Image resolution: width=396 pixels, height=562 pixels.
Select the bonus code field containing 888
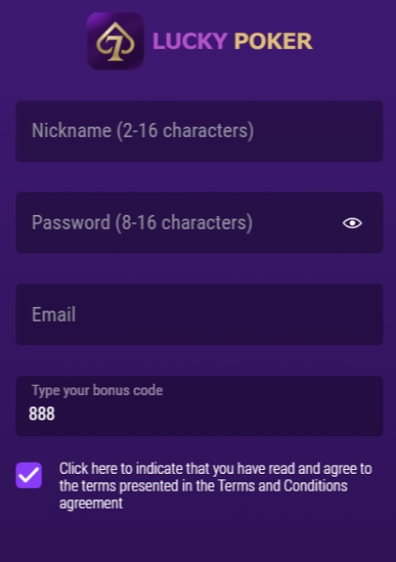point(199,406)
